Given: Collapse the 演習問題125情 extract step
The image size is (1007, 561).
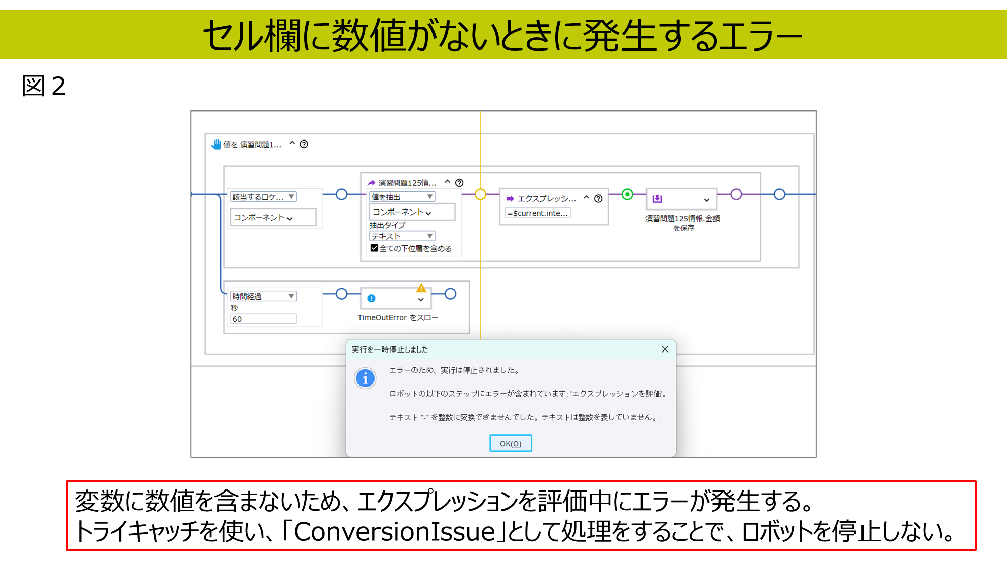Looking at the screenshot, I should pos(447,182).
